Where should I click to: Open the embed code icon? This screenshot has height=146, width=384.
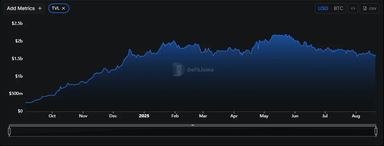pos(353,8)
